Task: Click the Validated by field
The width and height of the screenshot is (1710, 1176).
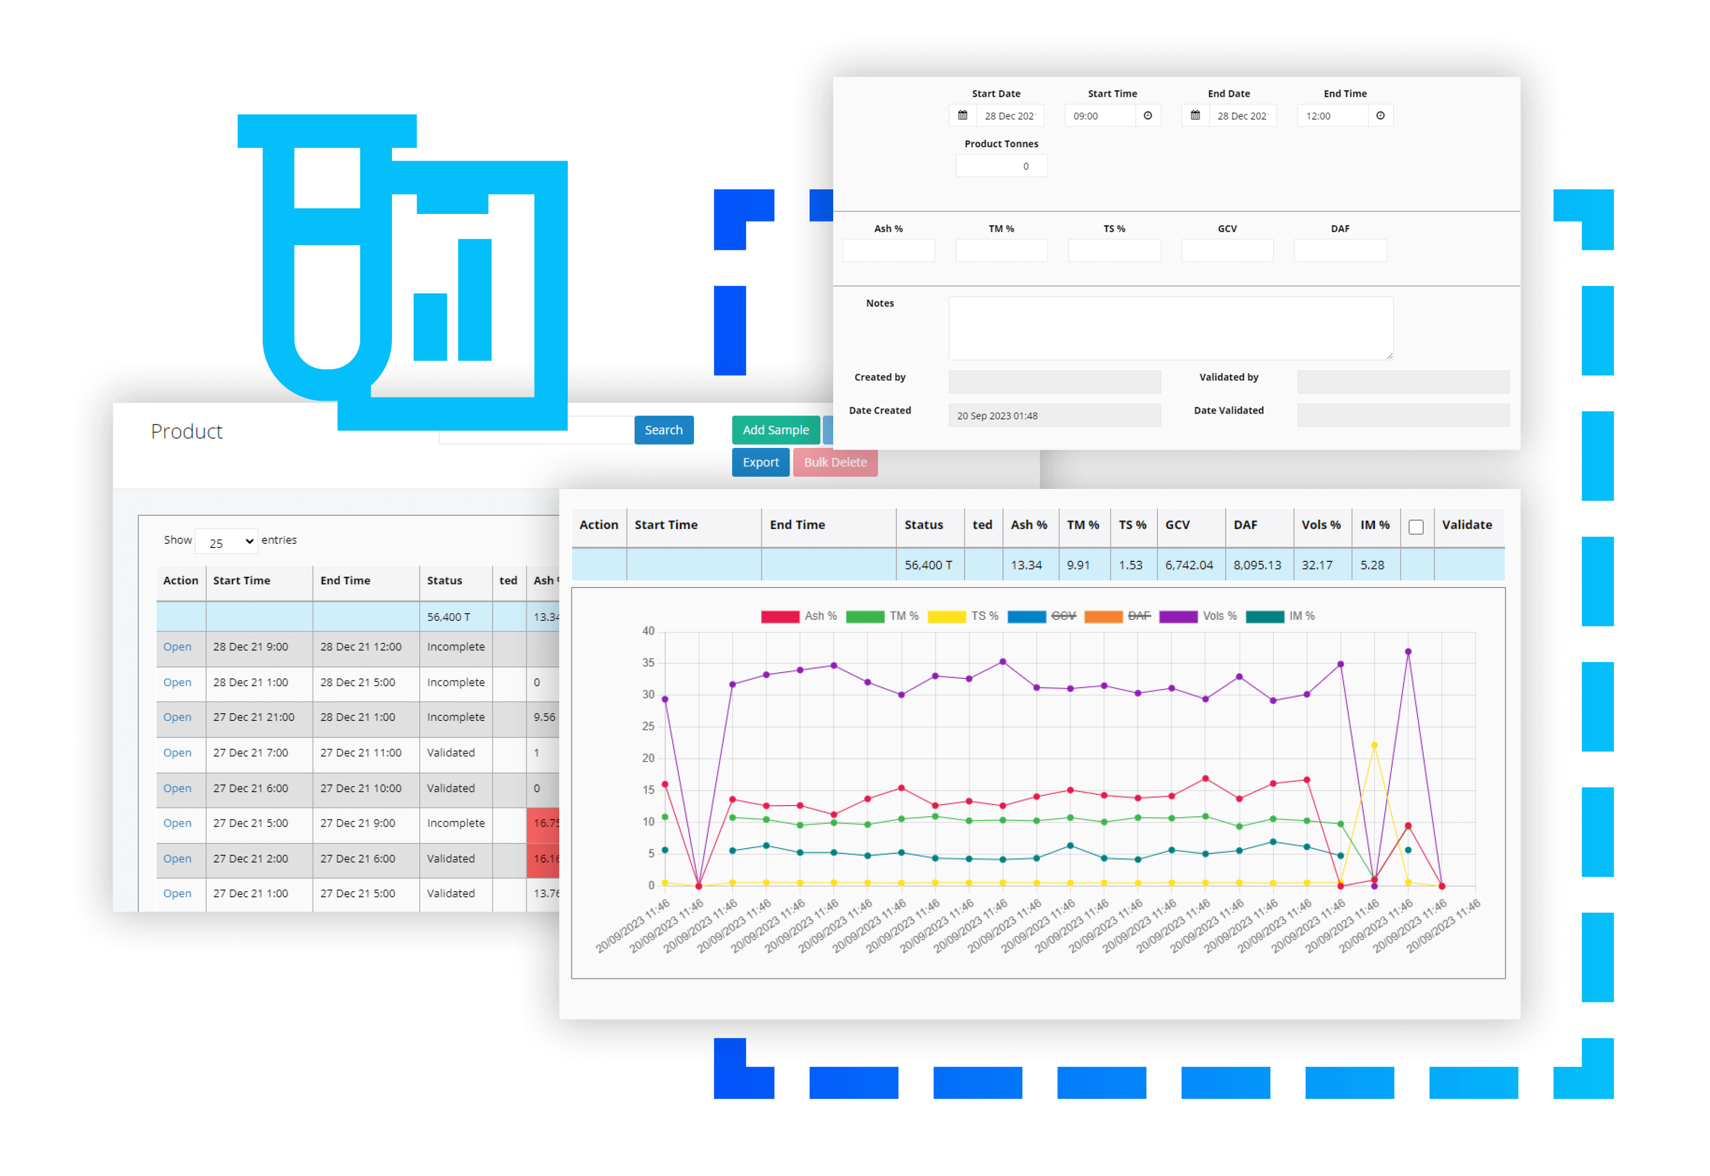Action: (x=1403, y=382)
